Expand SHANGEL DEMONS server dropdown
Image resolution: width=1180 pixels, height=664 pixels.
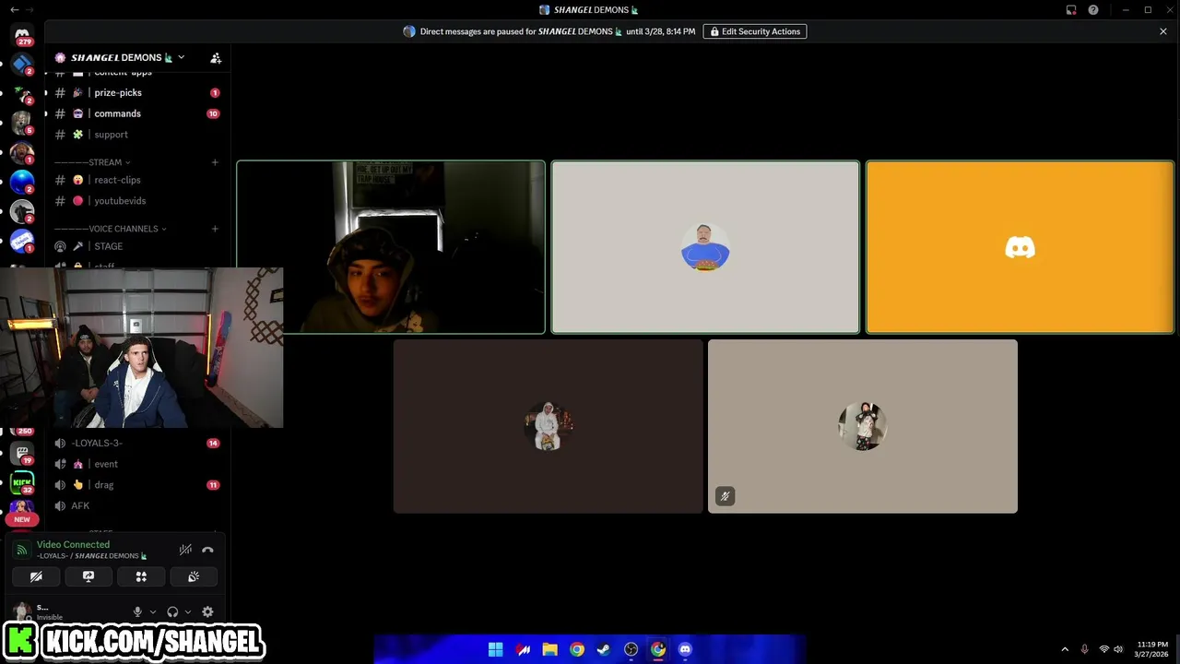[x=181, y=57]
